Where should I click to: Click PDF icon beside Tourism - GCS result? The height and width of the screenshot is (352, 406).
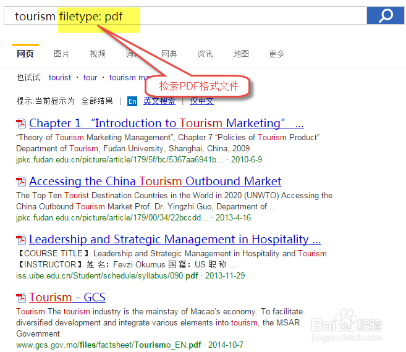pos(21,298)
